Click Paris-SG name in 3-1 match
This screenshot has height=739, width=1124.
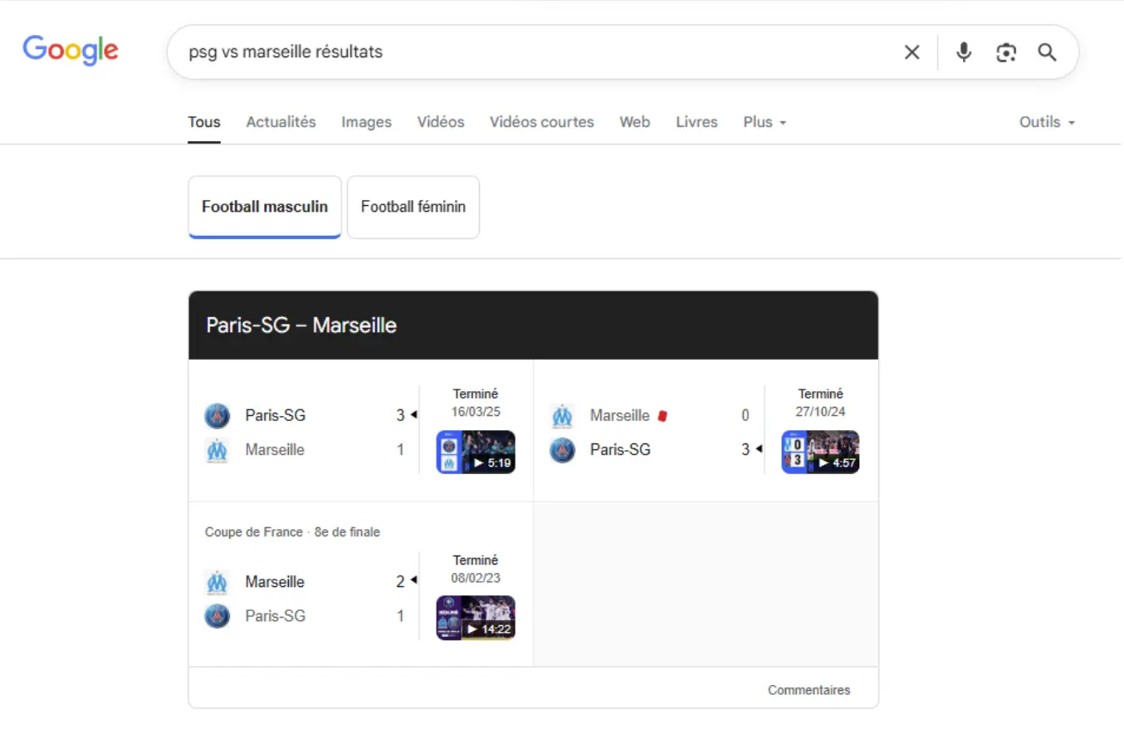pos(276,415)
